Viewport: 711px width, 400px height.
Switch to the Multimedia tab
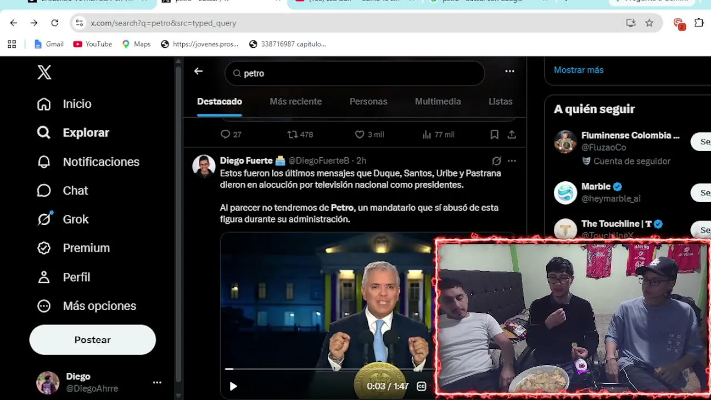438,102
